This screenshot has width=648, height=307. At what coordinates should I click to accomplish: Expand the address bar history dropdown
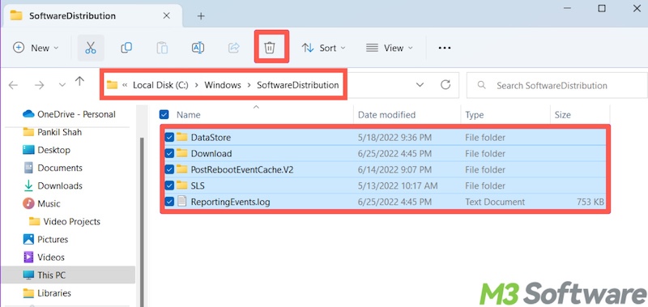point(420,85)
